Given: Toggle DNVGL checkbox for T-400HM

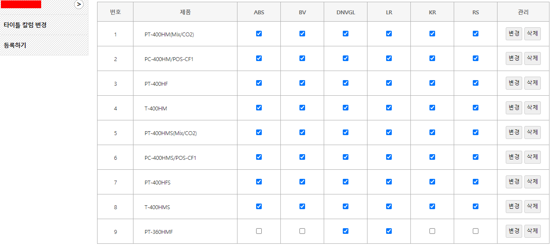Looking at the screenshot, I should click(345, 107).
